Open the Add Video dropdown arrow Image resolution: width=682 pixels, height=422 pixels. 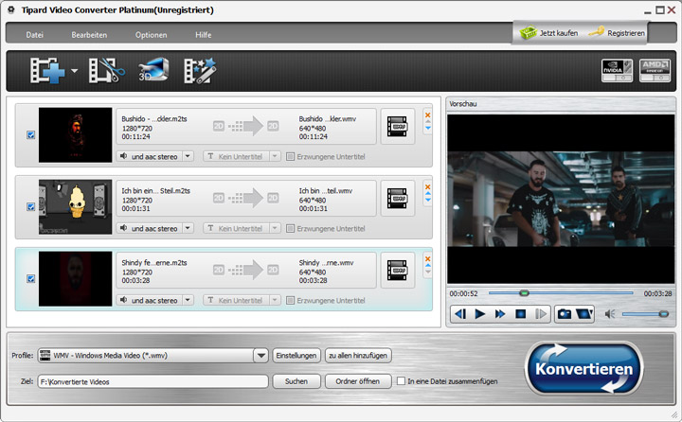pos(75,70)
